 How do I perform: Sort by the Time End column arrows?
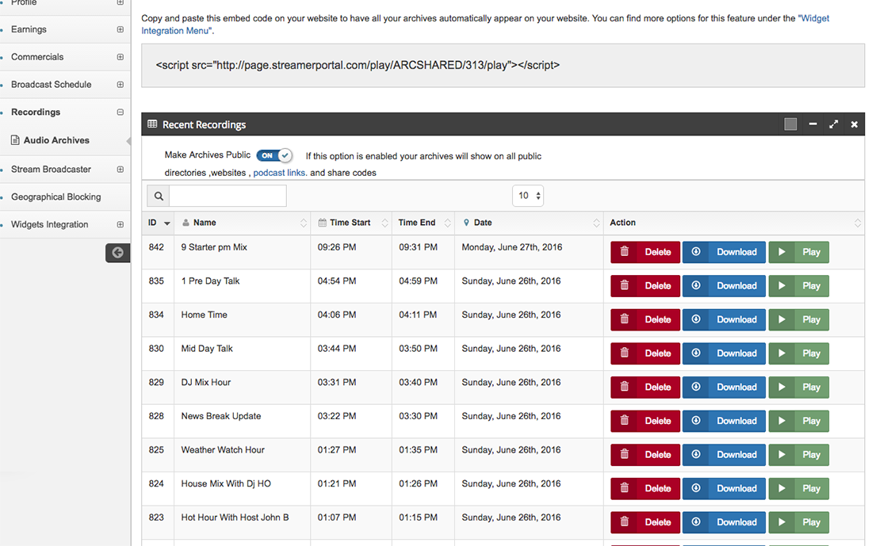448,223
